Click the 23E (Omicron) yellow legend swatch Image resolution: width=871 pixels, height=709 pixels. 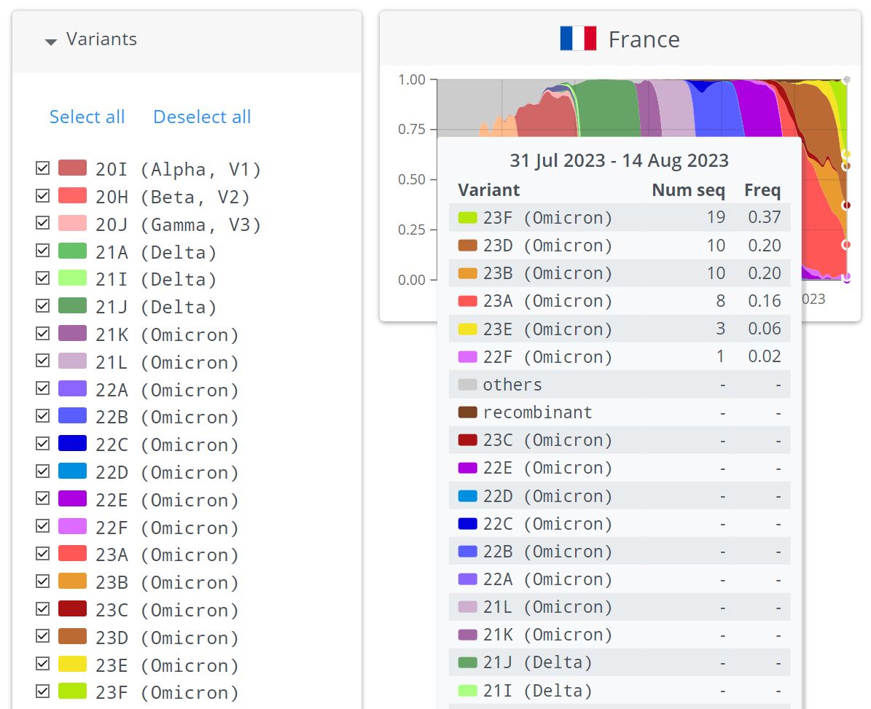[x=72, y=665]
